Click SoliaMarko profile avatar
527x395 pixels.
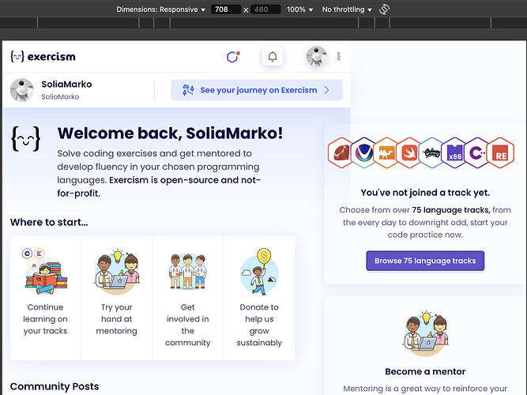click(21, 90)
